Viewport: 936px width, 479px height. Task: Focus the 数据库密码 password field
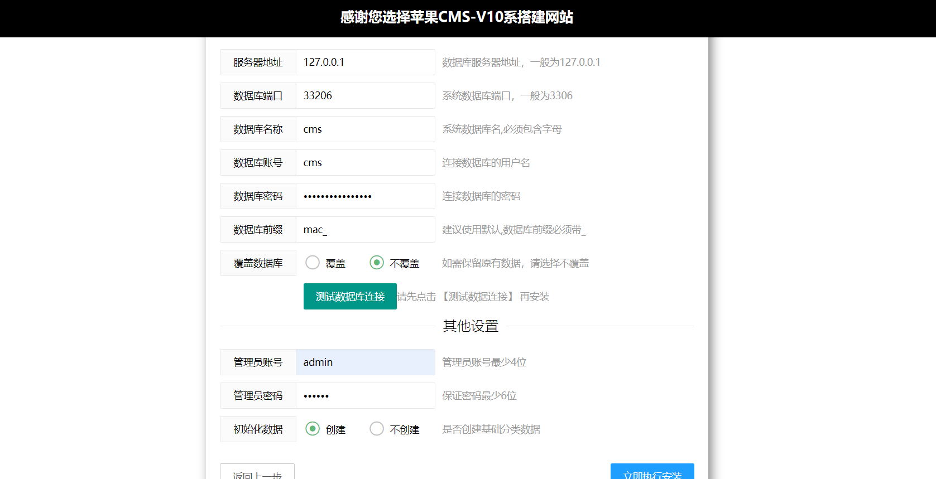click(x=365, y=196)
